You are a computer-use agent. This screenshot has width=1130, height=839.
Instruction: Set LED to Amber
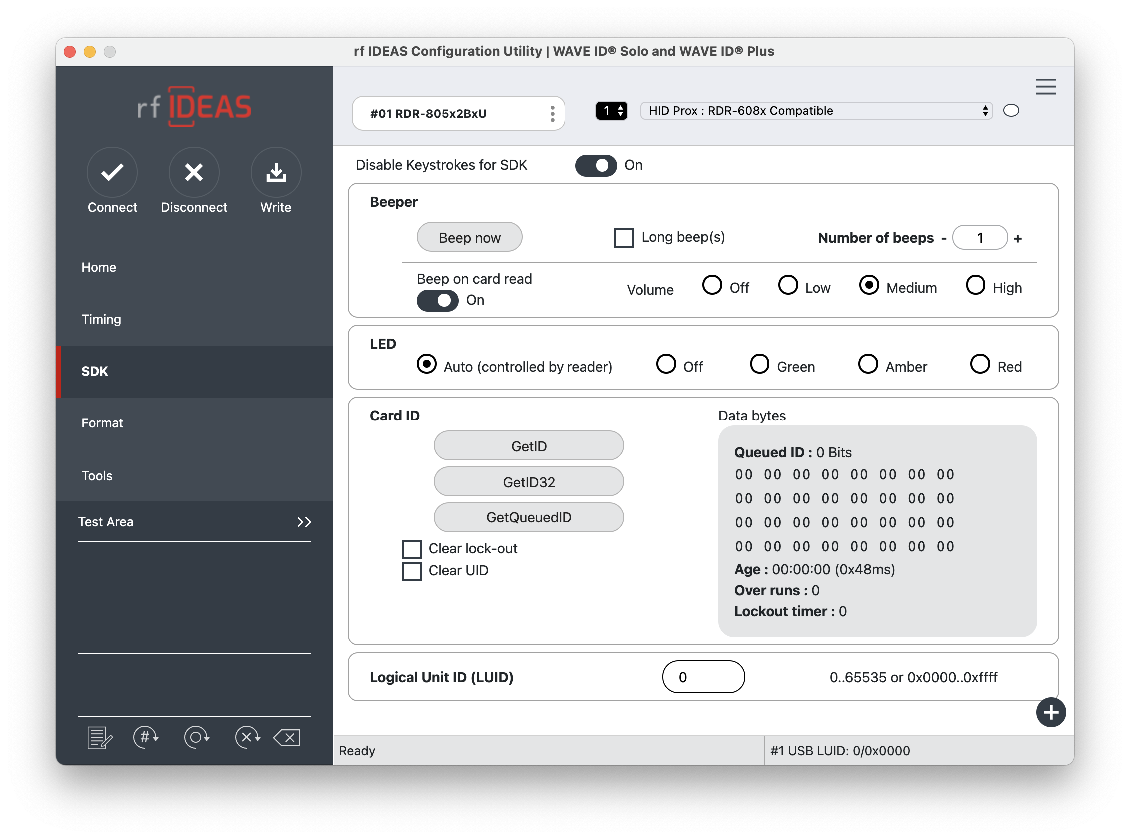(868, 364)
